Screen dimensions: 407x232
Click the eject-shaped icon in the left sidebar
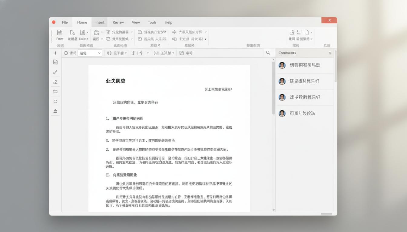(55, 111)
